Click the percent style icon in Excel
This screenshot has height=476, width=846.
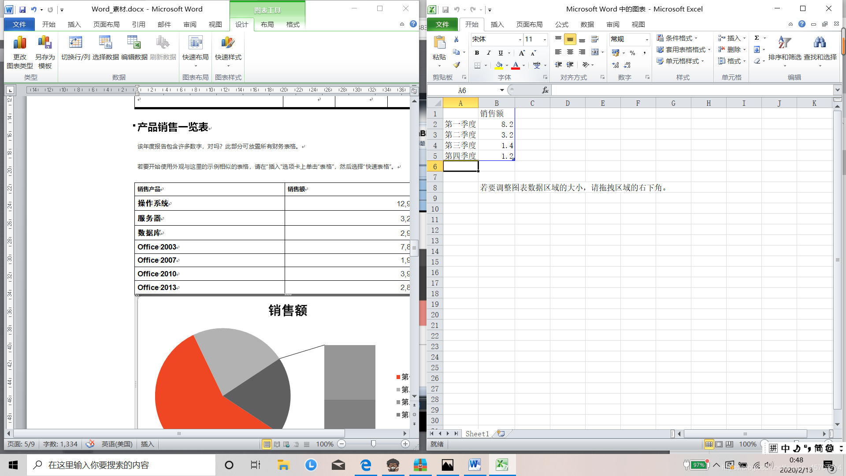click(x=632, y=53)
